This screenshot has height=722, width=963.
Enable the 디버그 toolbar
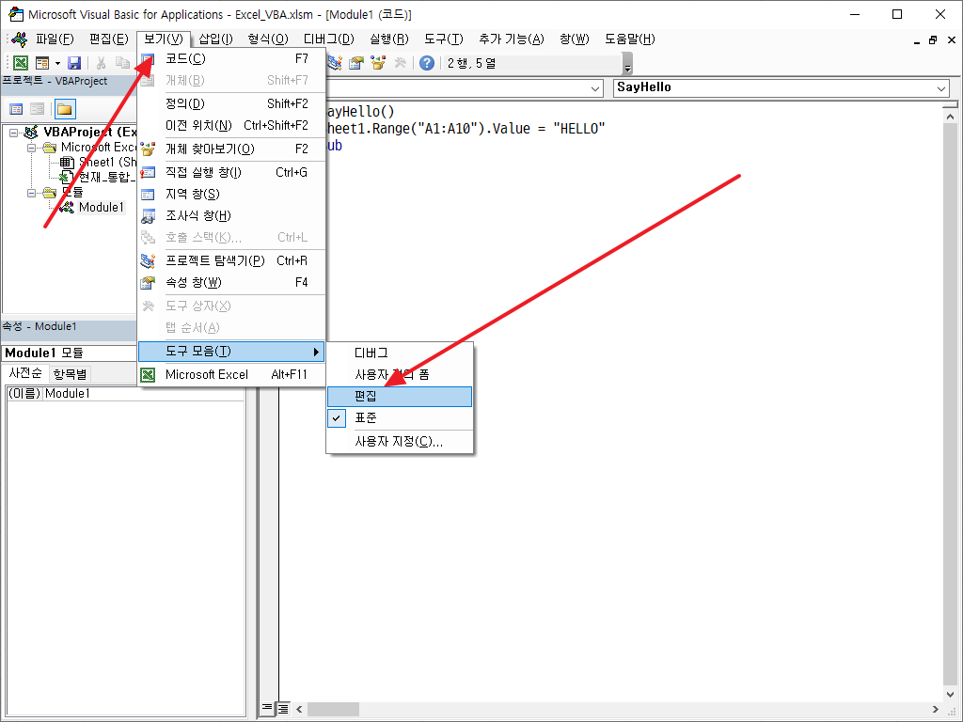[x=399, y=353]
